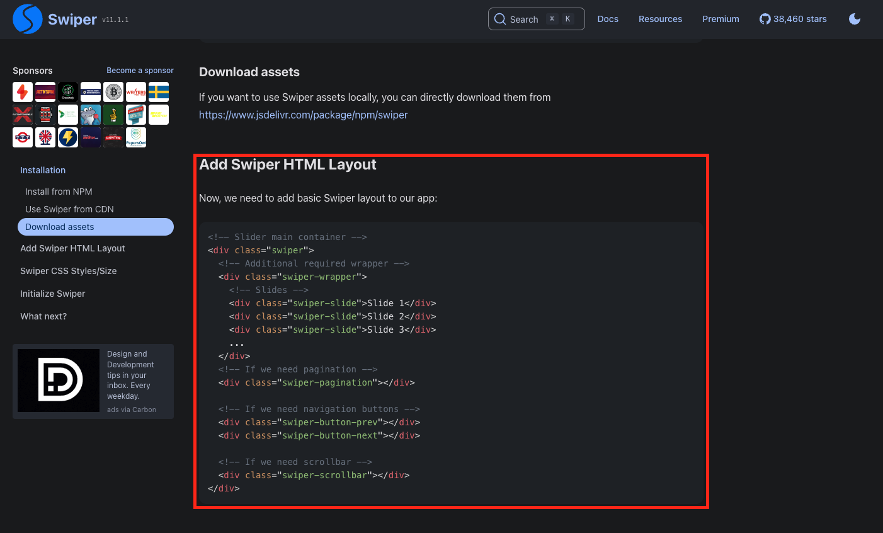The width and height of the screenshot is (883, 533).
Task: Switch to the Install from NPM section
Action: point(58,191)
